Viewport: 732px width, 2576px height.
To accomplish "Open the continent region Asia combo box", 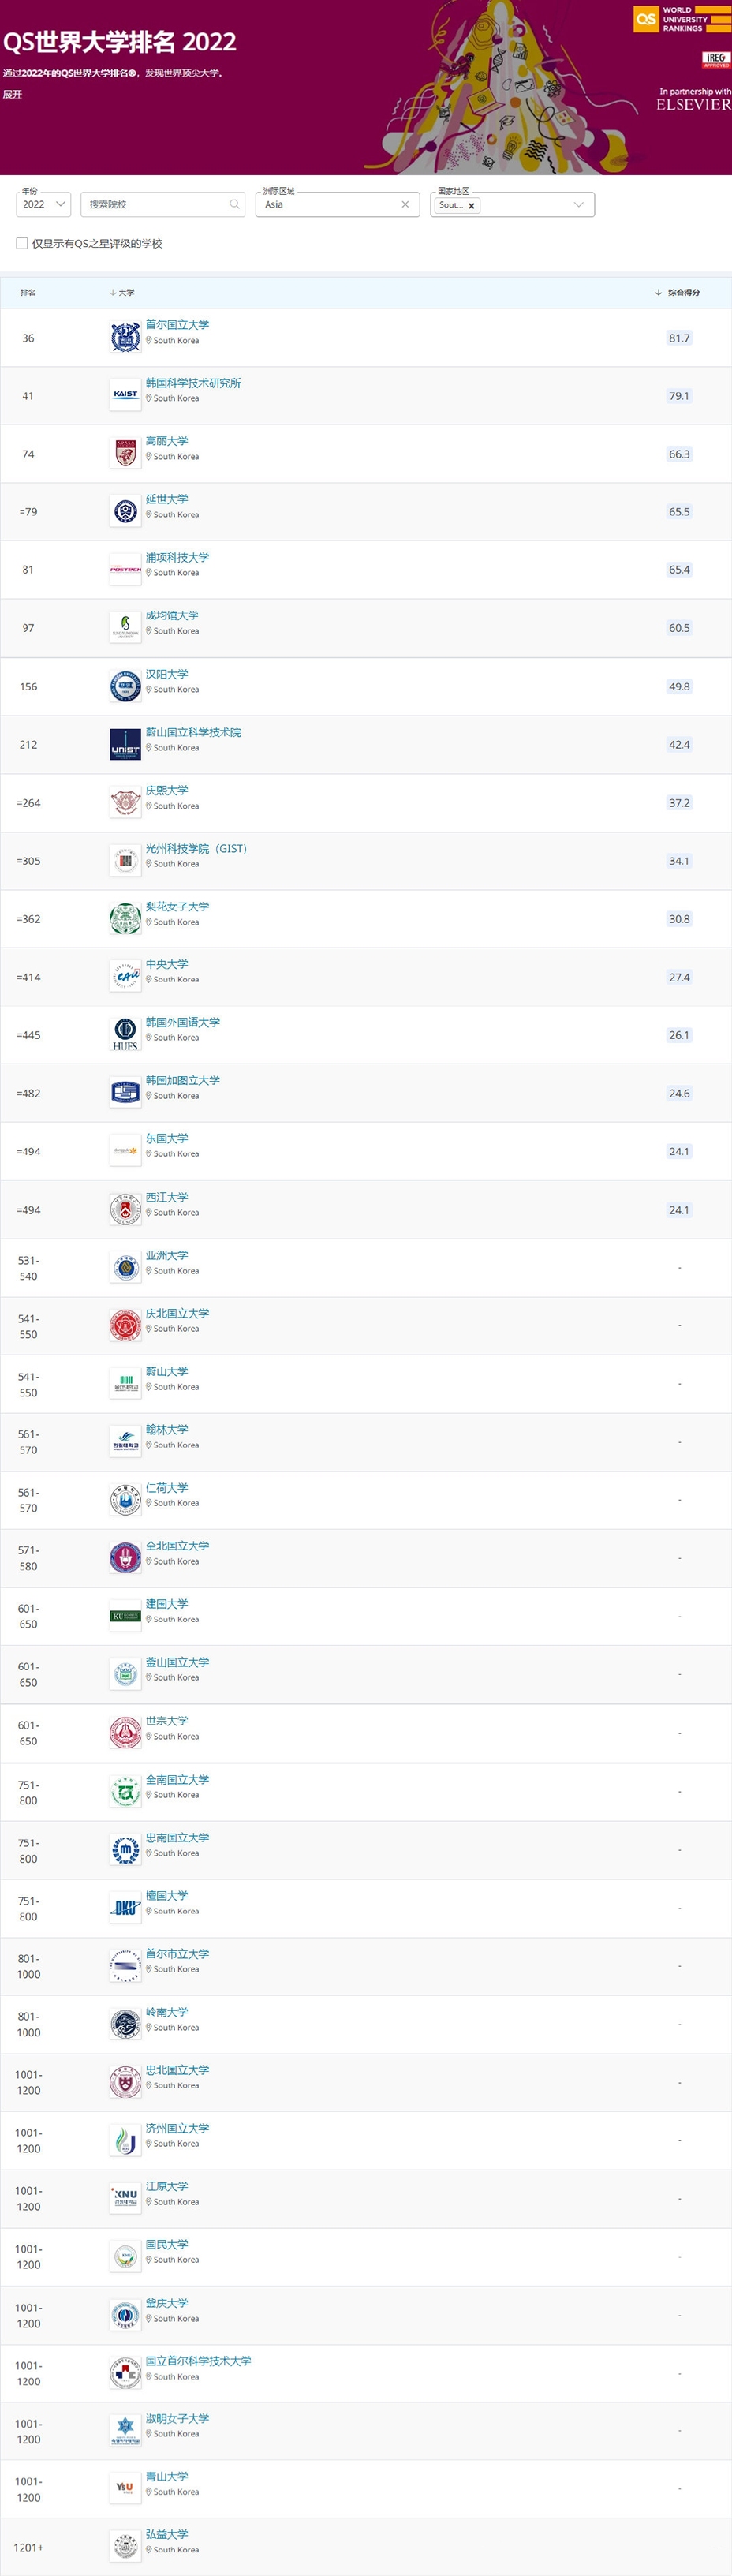I will [x=337, y=204].
